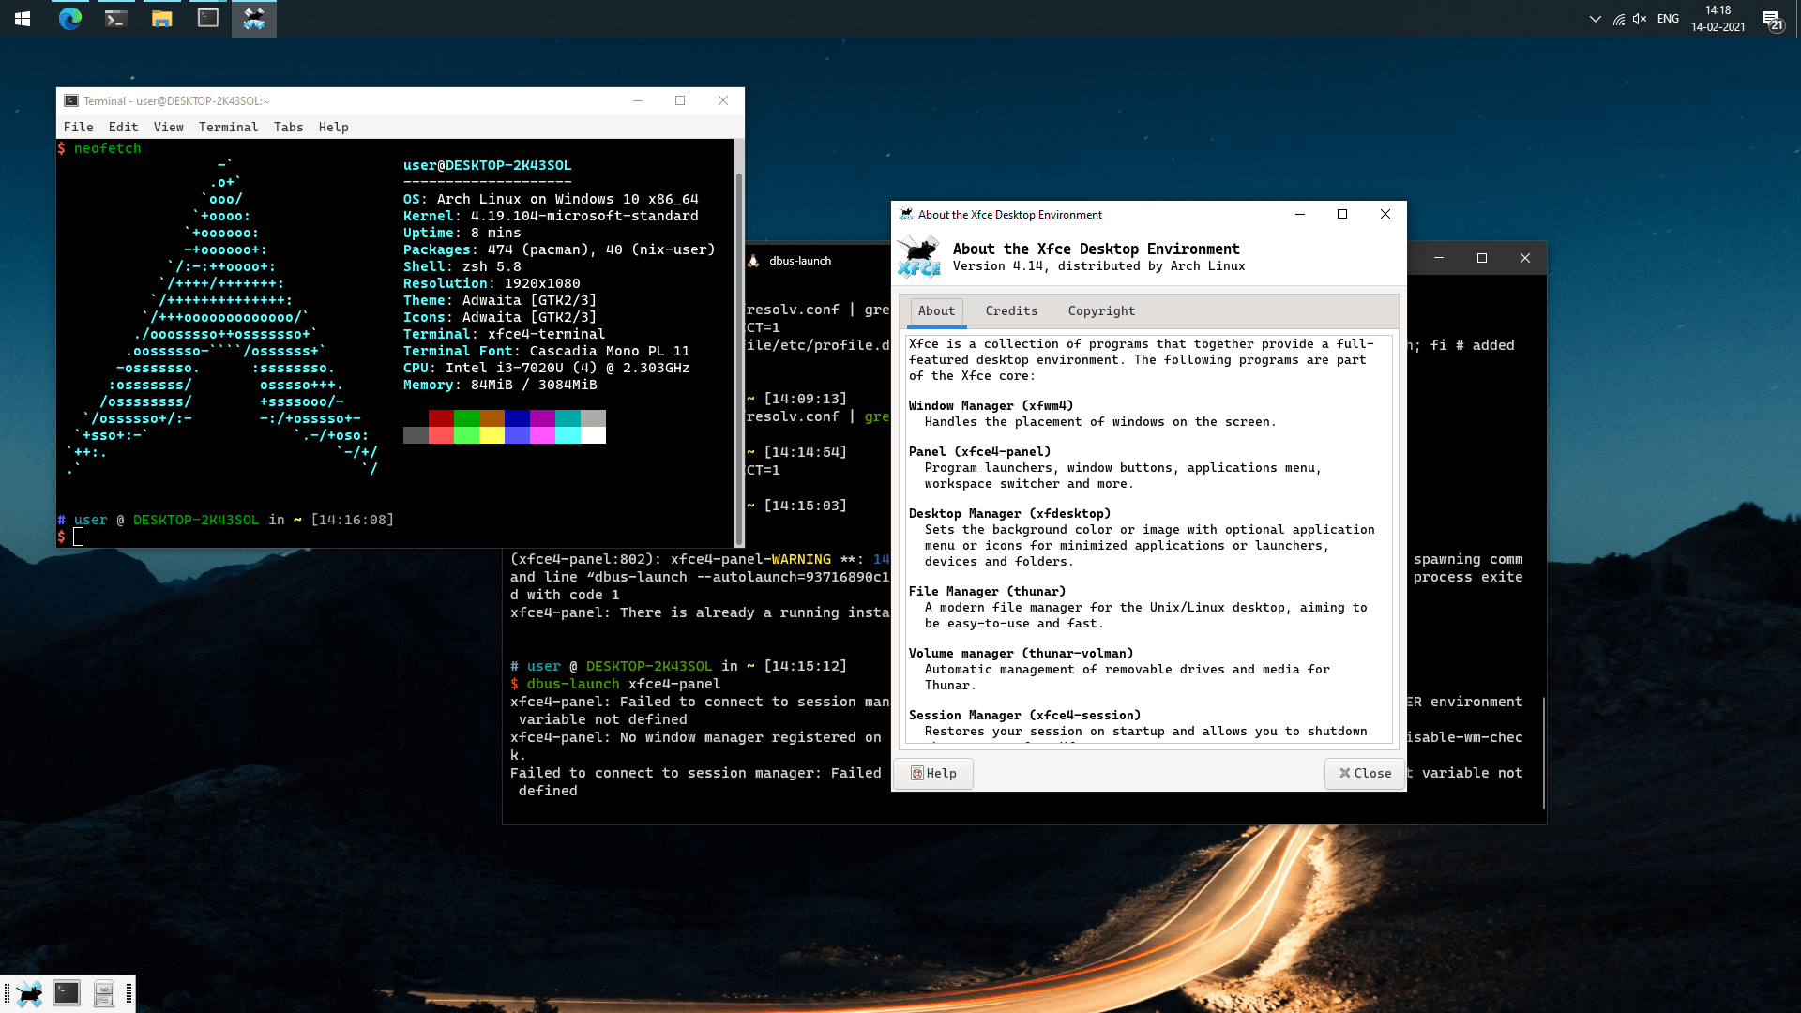Open Microsoft Edge from the taskbar
The height and width of the screenshot is (1013, 1801).
(69, 19)
